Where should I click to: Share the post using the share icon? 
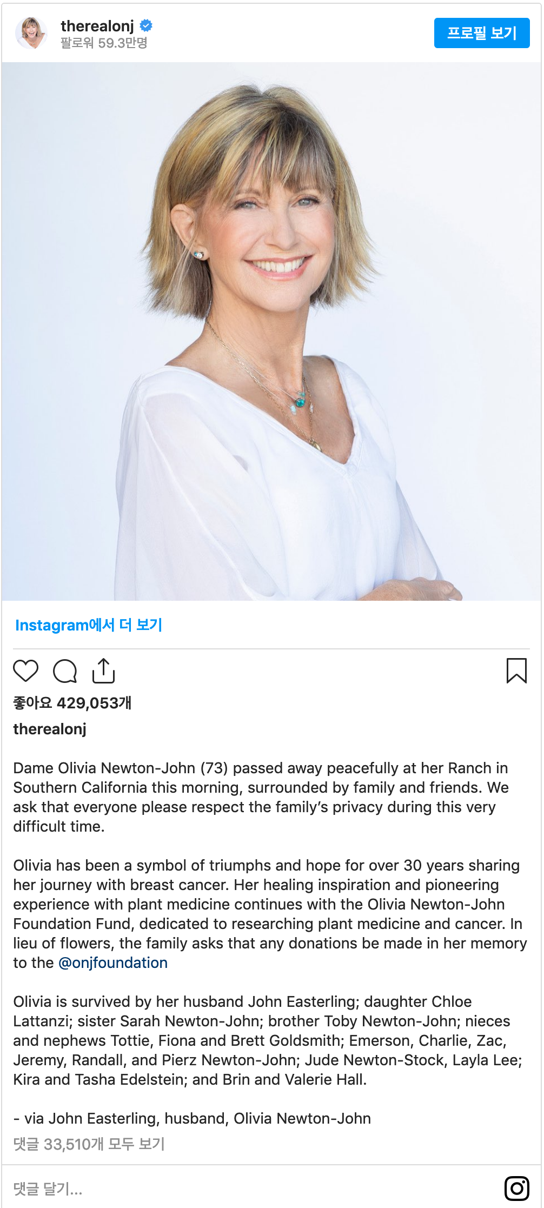click(x=103, y=671)
